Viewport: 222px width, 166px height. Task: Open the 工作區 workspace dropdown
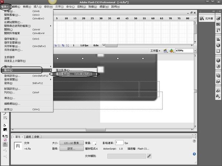click(x=155, y=51)
